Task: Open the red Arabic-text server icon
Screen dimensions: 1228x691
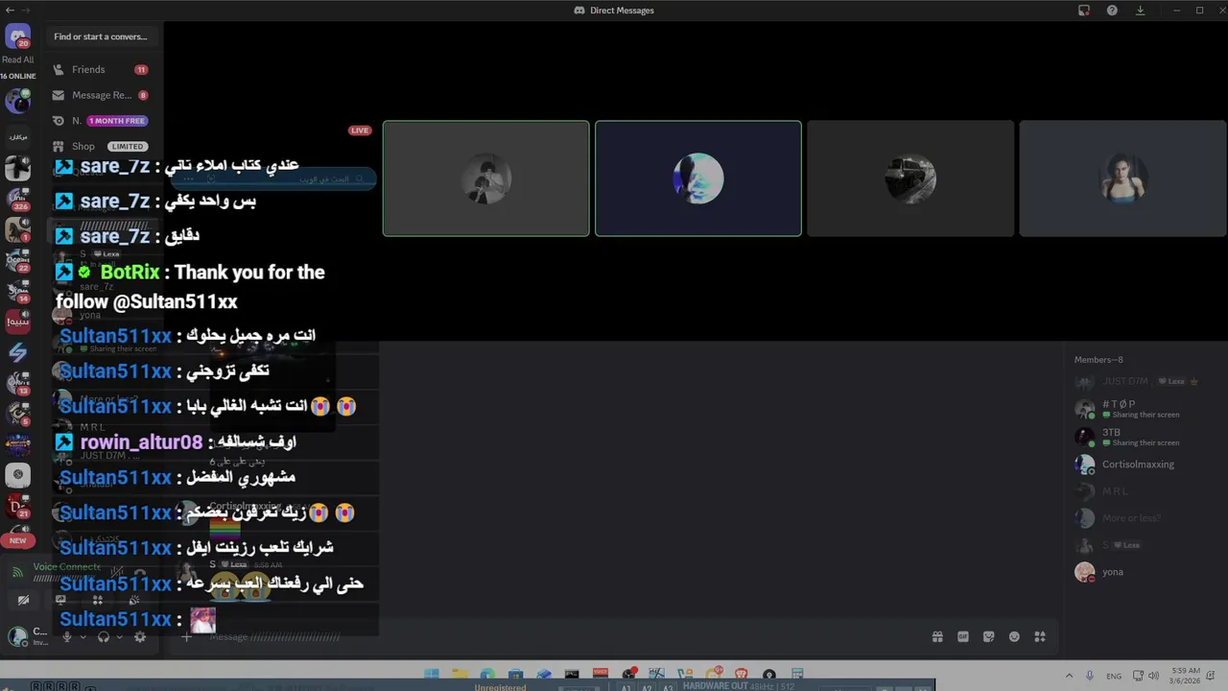Action: click(x=17, y=322)
